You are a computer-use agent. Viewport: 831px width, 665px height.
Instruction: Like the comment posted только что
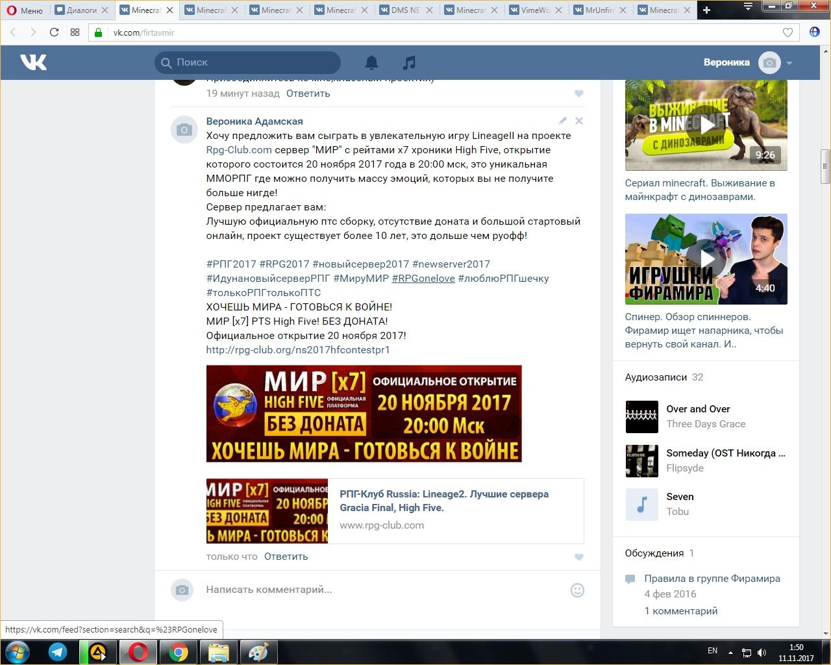click(x=579, y=557)
